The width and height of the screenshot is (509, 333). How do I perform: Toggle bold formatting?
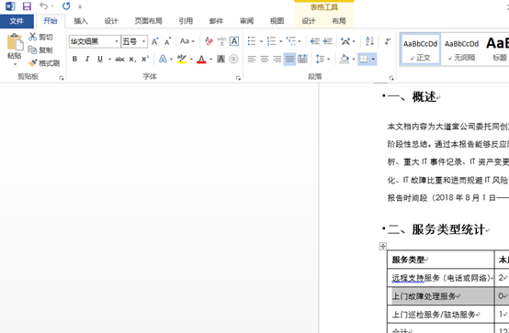coord(74,59)
